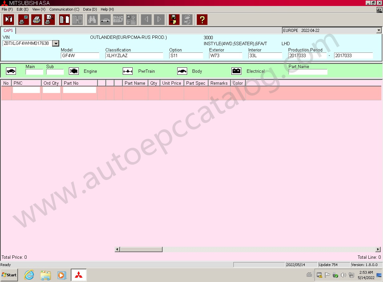Click the scrollbar right arrow
383x282 pixels.
click(x=378, y=249)
